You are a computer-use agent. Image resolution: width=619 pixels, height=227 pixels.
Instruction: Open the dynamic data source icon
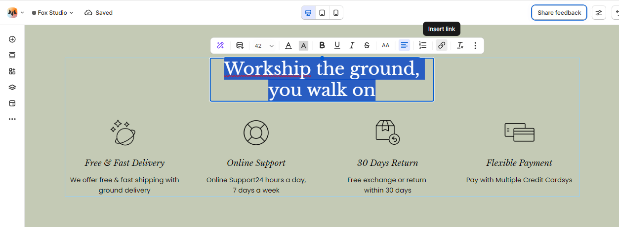coord(240,45)
